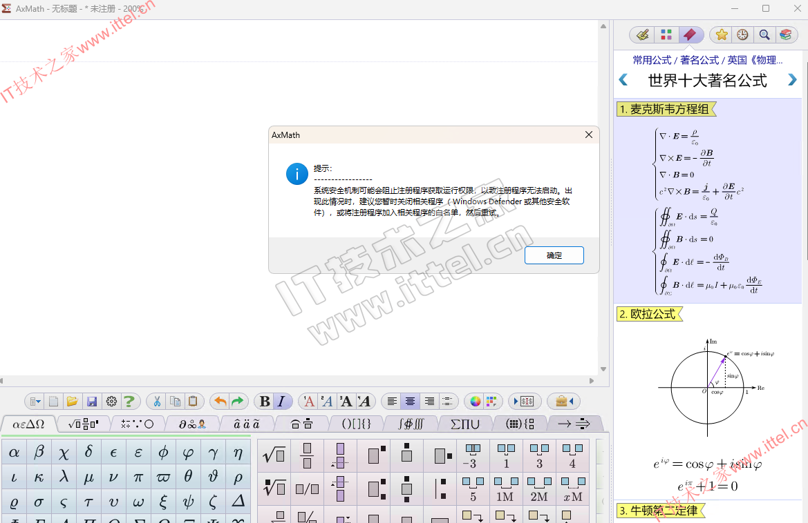Copy selection with the copy icon
This screenshot has height=523, width=808.
[175, 401]
